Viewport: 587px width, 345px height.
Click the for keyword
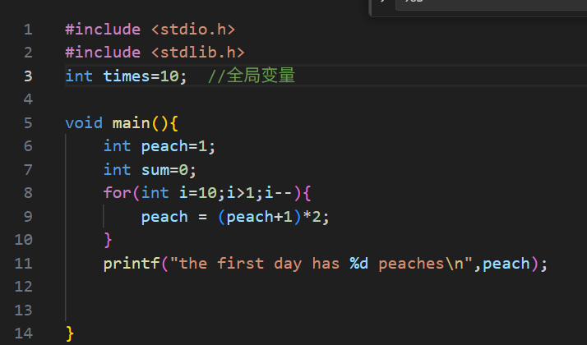coord(118,193)
